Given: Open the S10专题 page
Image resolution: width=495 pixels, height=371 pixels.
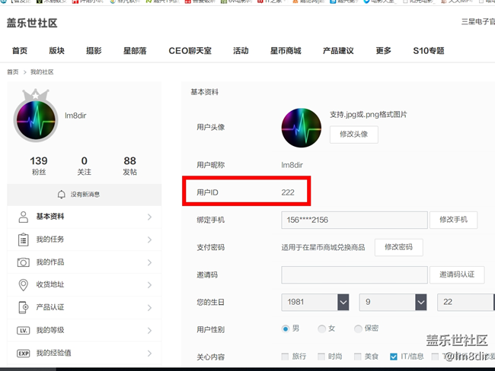Looking at the screenshot, I should [x=429, y=51].
